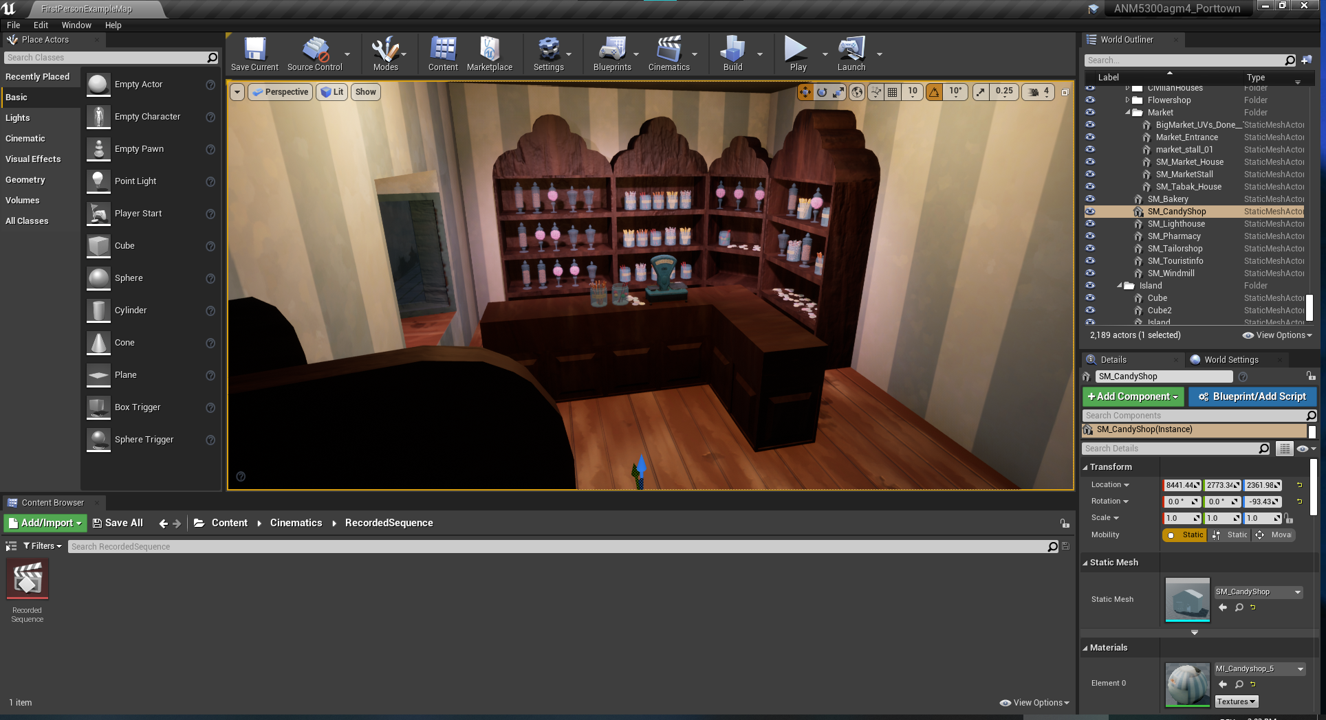
Task: Open the Filters dropdown in Content Browser
Action: pos(43,546)
